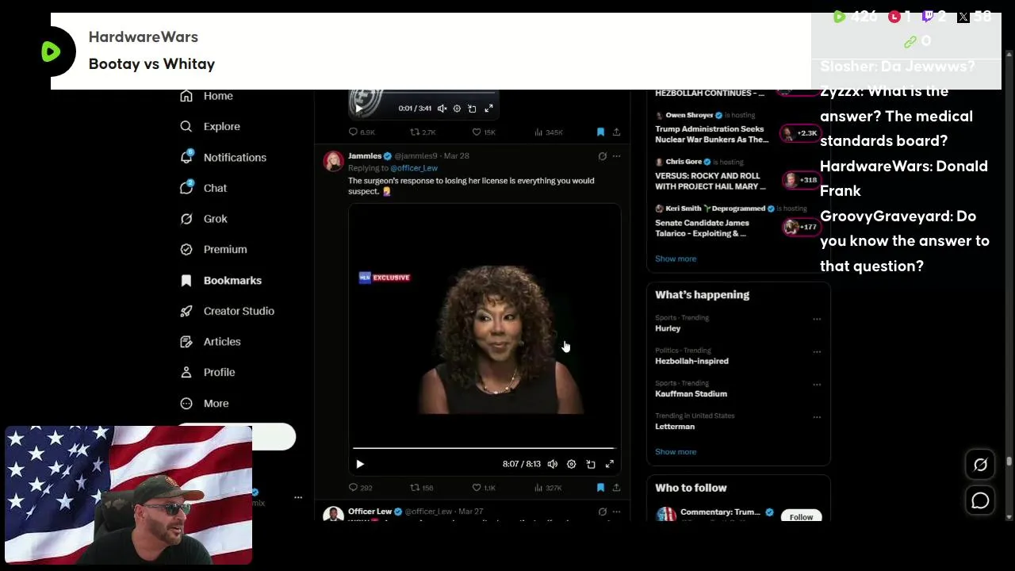This screenshot has height=571, width=1015.
Task: Open more options for Letterman trend
Action: tap(817, 417)
